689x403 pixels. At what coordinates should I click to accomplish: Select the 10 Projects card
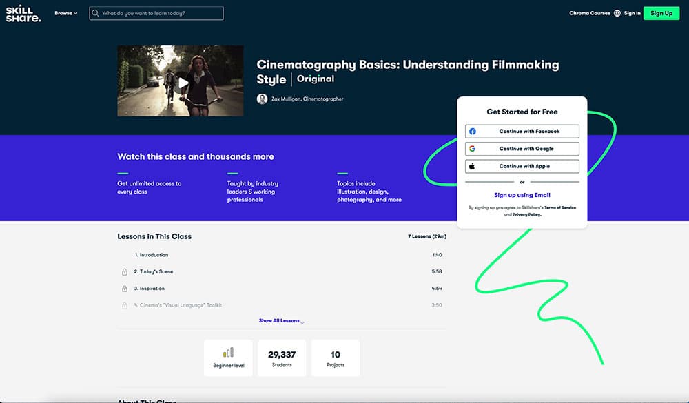point(336,358)
